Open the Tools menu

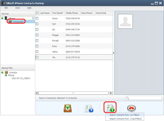coord(17,8)
